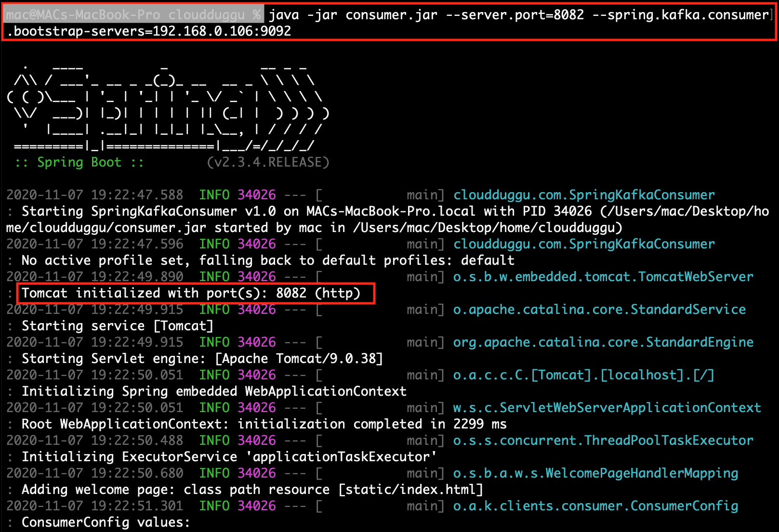Image resolution: width=779 pixels, height=532 pixels.
Task: Click 'org.apache.catalina.core.StandardEngine' logger name
Action: point(603,342)
